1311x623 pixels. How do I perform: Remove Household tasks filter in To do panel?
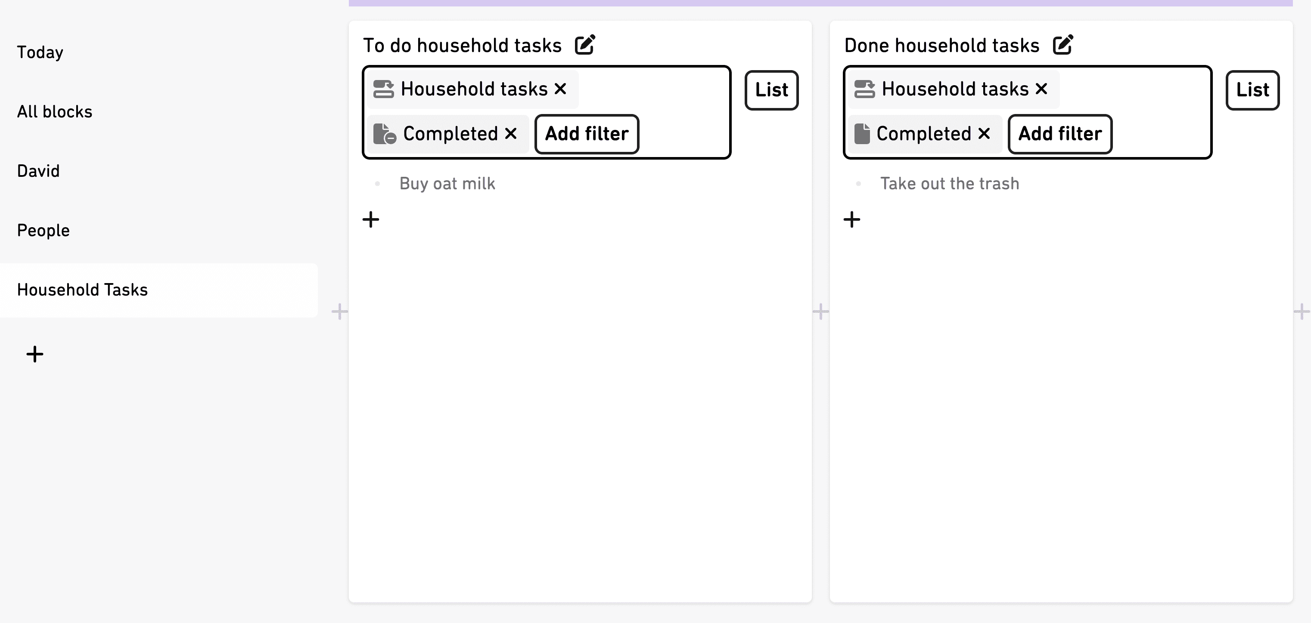pos(560,89)
